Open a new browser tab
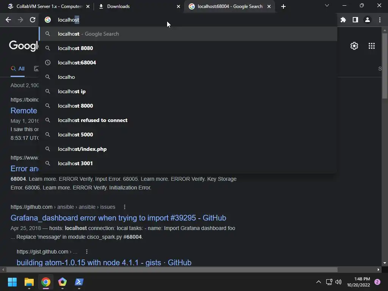Screen dimensions: 388x291 [x=283, y=6]
